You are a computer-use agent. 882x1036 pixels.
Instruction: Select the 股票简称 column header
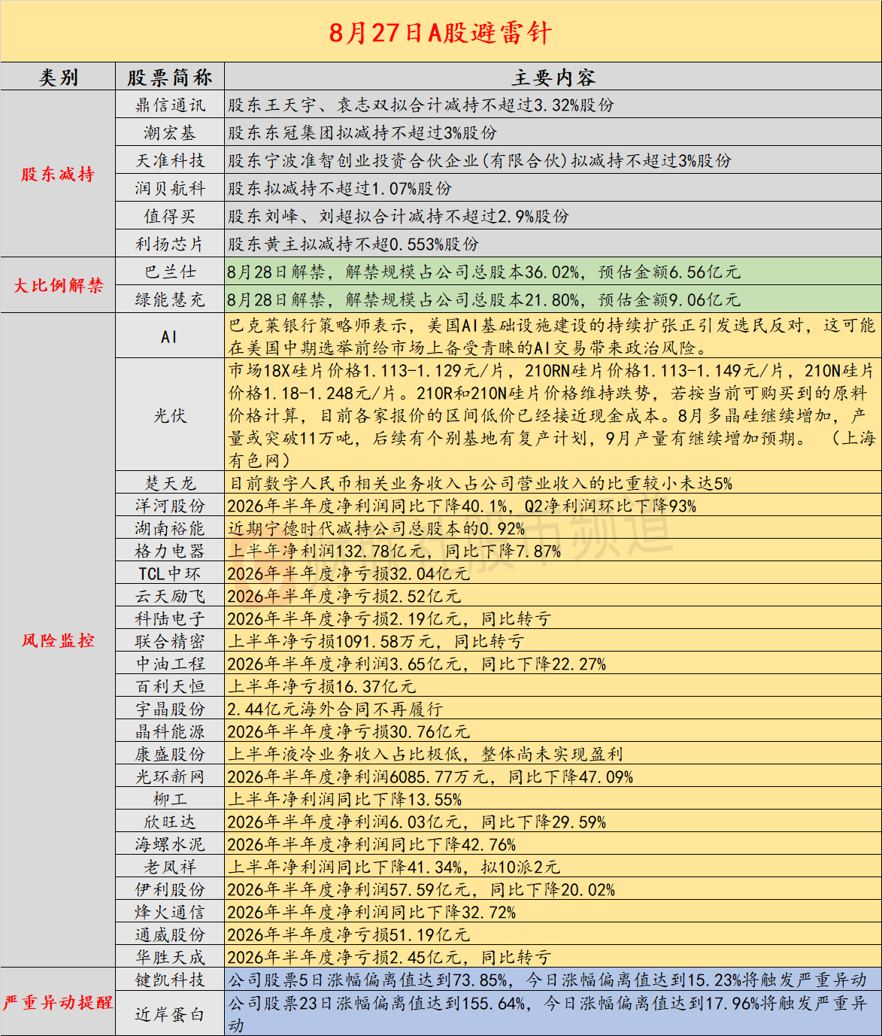[170, 77]
